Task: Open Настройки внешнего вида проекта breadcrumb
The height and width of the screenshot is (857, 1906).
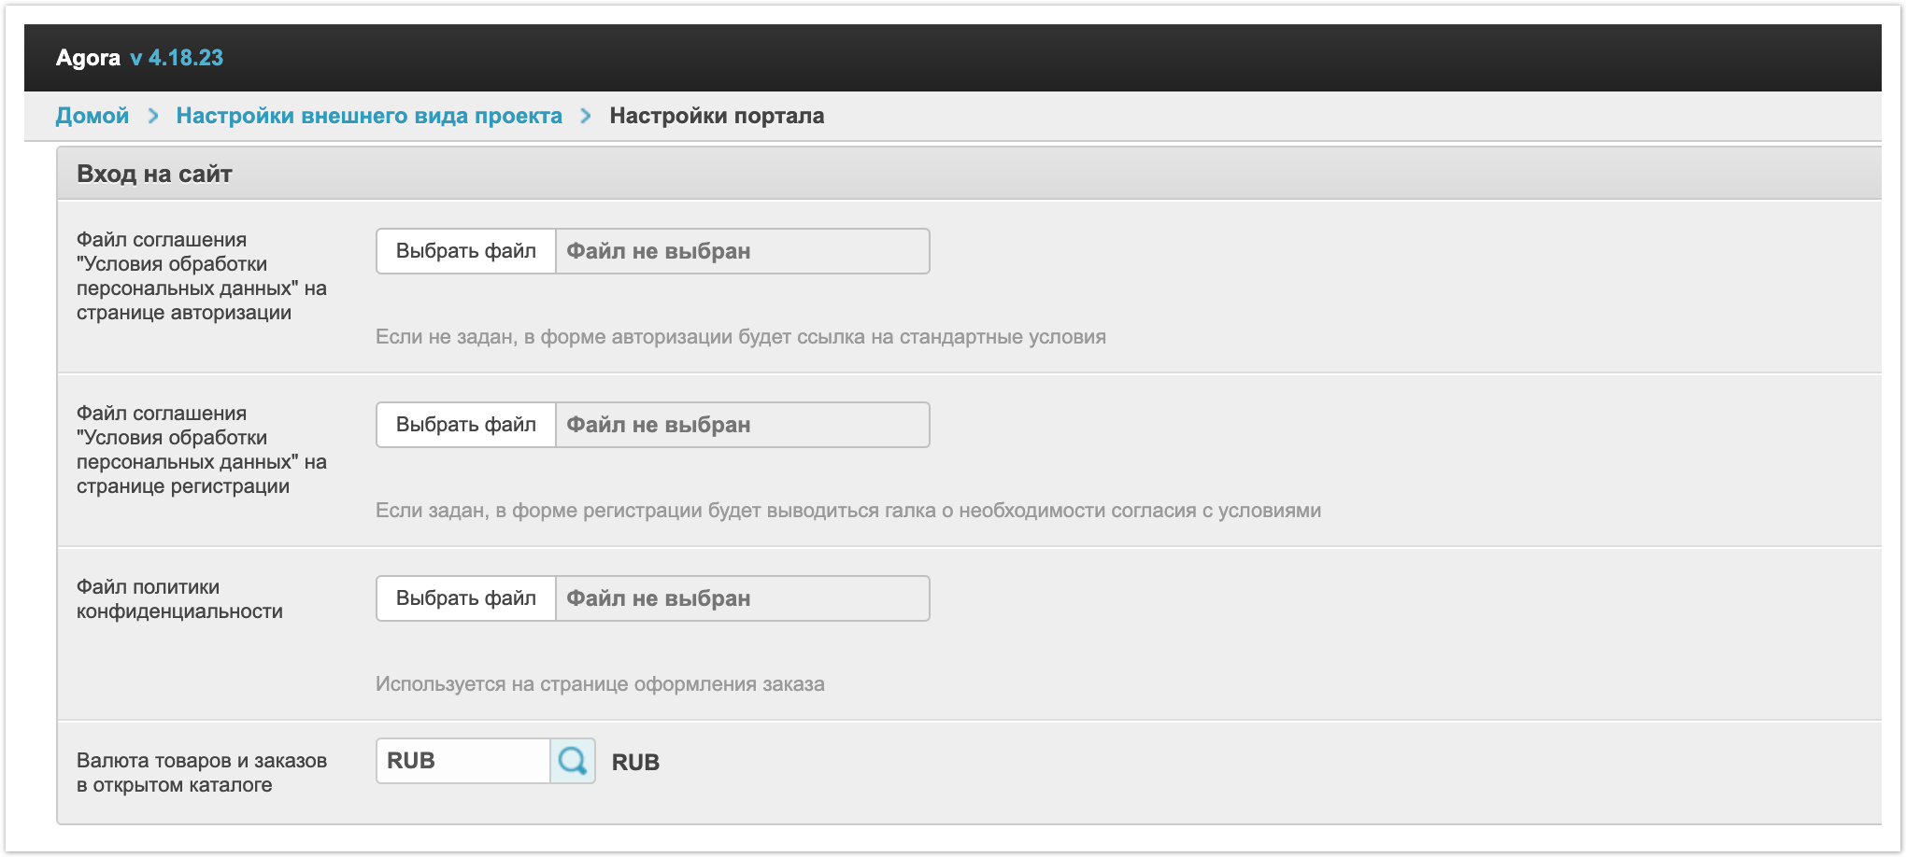Action: (369, 116)
